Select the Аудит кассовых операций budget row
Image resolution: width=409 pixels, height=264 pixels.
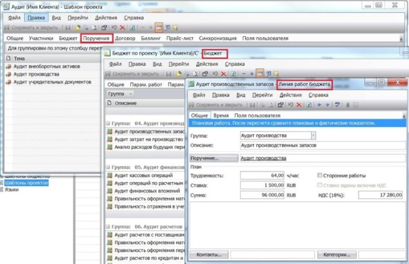[145, 175]
